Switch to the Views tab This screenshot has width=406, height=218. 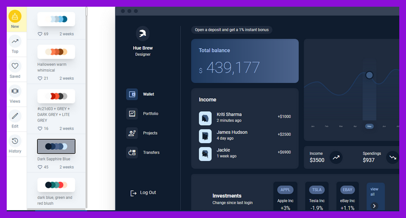pos(15,94)
